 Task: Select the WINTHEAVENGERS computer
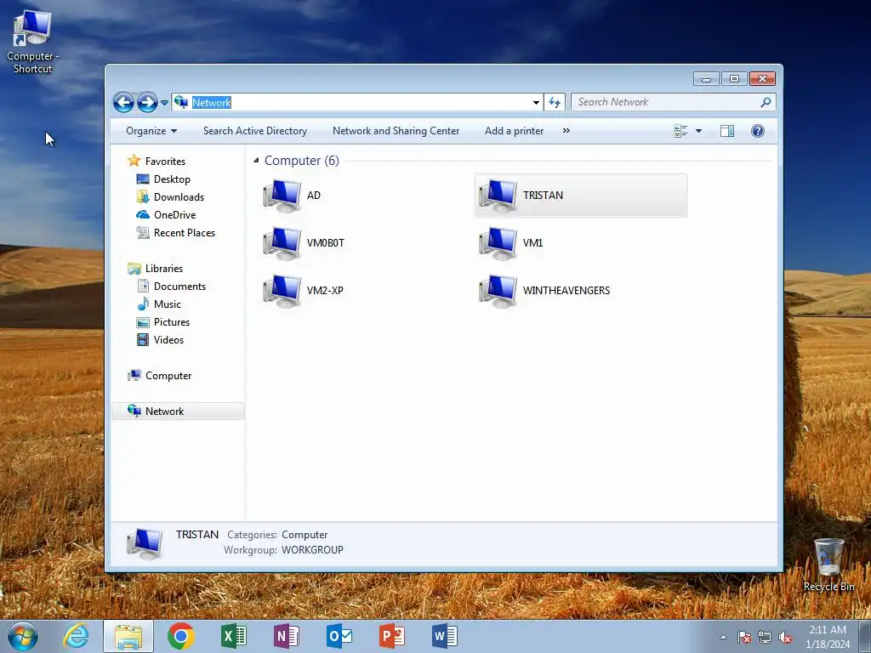[x=544, y=291]
